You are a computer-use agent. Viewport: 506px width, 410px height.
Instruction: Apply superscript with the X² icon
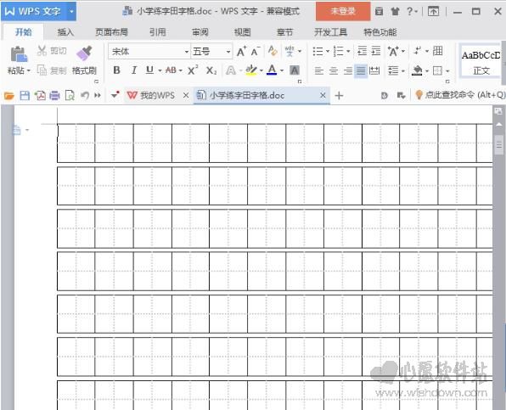pos(193,70)
